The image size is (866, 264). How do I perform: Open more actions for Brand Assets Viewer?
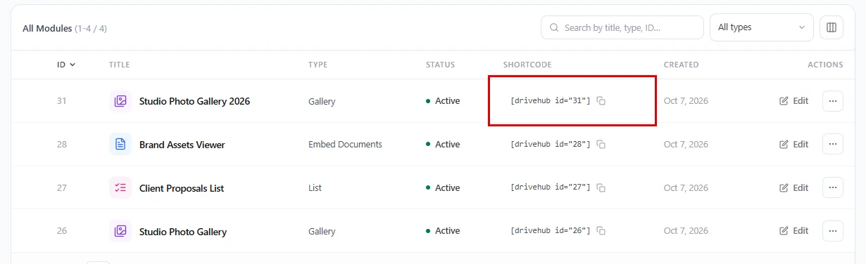pos(832,145)
